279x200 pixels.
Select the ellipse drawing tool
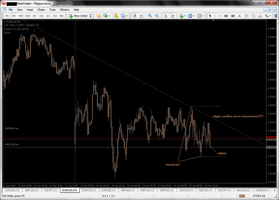233,16
